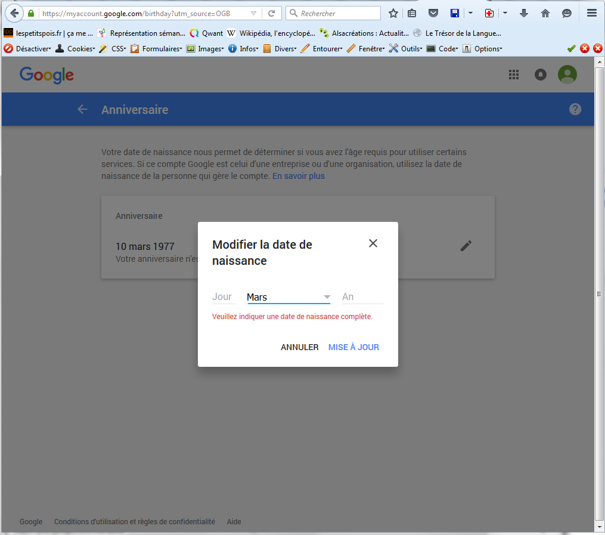
Task: Click the MISE À JOUR button
Action: point(353,347)
